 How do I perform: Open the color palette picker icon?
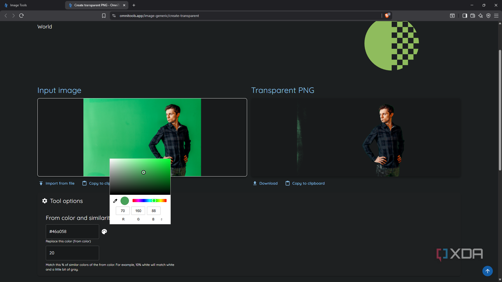104,232
